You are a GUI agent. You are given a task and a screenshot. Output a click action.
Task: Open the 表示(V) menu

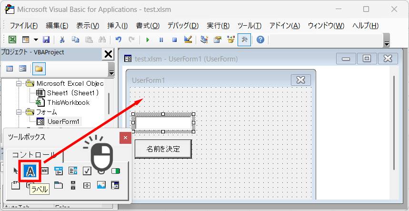pyautogui.click(x=88, y=26)
